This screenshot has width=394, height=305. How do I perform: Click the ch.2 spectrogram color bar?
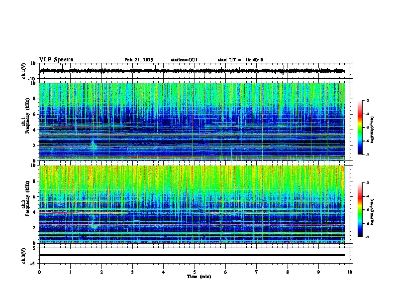pos(360,210)
